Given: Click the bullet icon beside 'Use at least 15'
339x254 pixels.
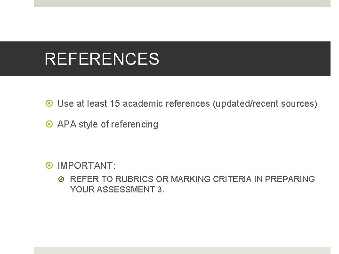Looking at the screenshot, I should click(49, 103).
